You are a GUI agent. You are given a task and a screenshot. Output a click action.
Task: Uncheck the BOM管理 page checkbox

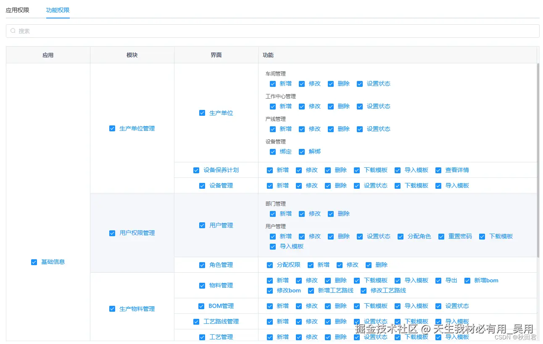click(x=201, y=306)
